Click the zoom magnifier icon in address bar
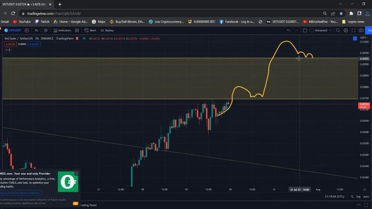372x209 pixels. coord(325,13)
